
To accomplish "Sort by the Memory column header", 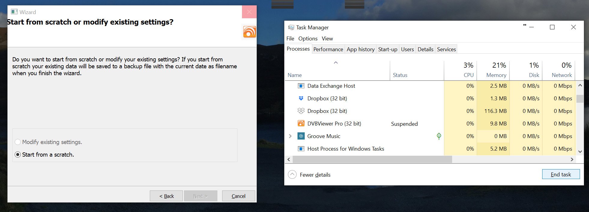I will pyautogui.click(x=493, y=70).
